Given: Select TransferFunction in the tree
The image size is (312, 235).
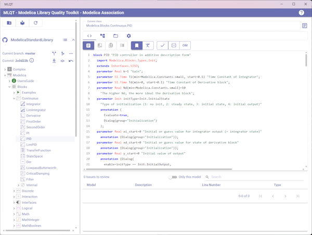Looking at the screenshot, I should tap(38, 150).
